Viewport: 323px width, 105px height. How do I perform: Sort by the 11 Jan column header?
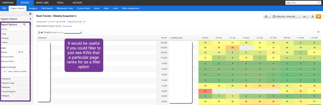click(x=232, y=38)
